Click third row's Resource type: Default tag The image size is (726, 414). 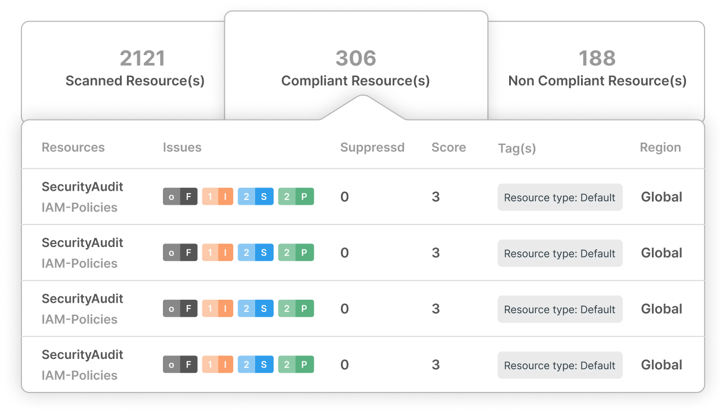pos(560,310)
